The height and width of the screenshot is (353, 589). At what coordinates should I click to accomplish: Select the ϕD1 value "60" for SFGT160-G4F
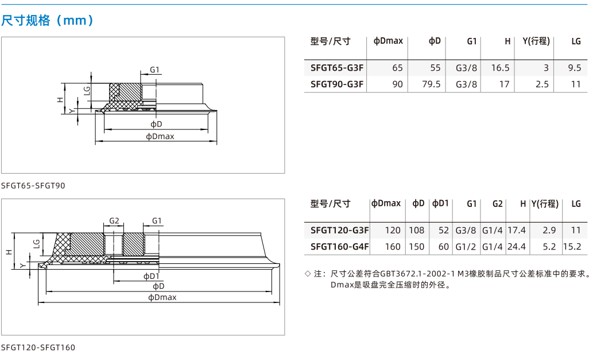coord(444,247)
